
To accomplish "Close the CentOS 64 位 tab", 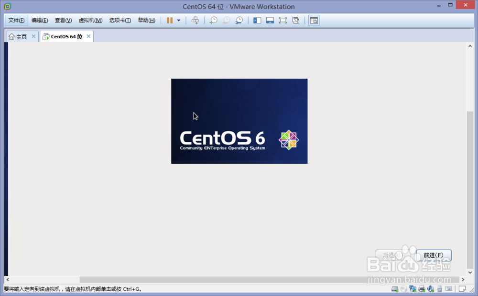I will coord(88,36).
